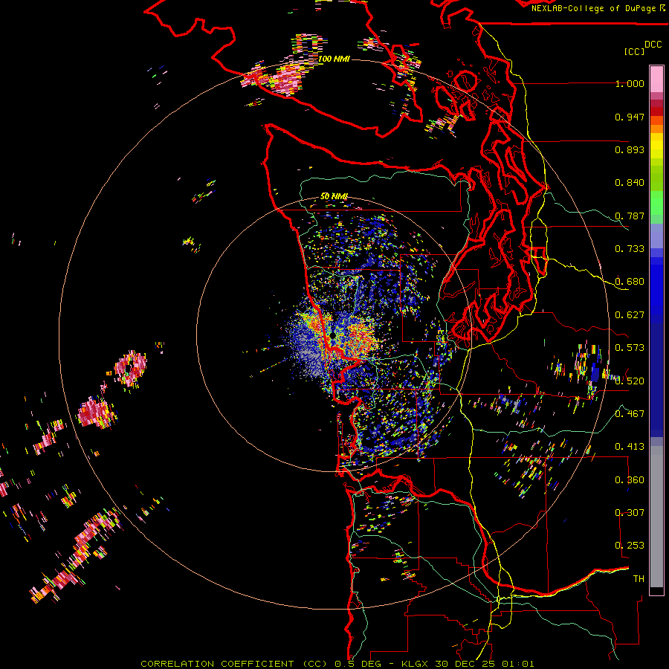669x669 pixels.
Task: Select the 0.360 scale value
Action: pyautogui.click(x=630, y=480)
